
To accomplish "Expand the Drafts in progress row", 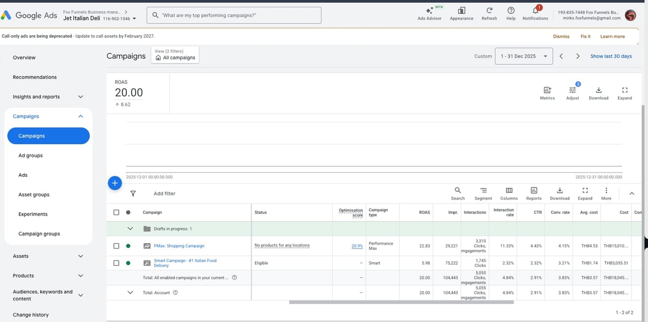I will click(130, 229).
